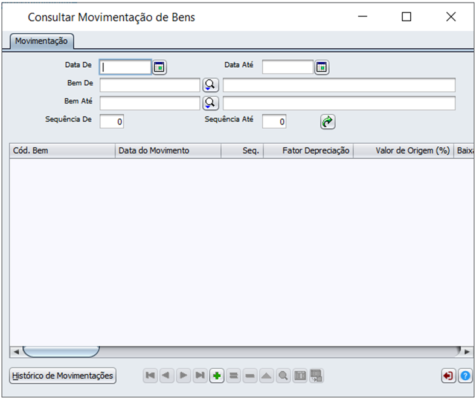Click the Bem De description field
This screenshot has width=476, height=399.
[339, 85]
